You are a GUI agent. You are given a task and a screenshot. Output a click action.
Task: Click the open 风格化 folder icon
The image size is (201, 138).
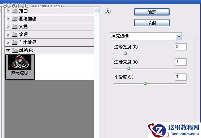[15, 50]
